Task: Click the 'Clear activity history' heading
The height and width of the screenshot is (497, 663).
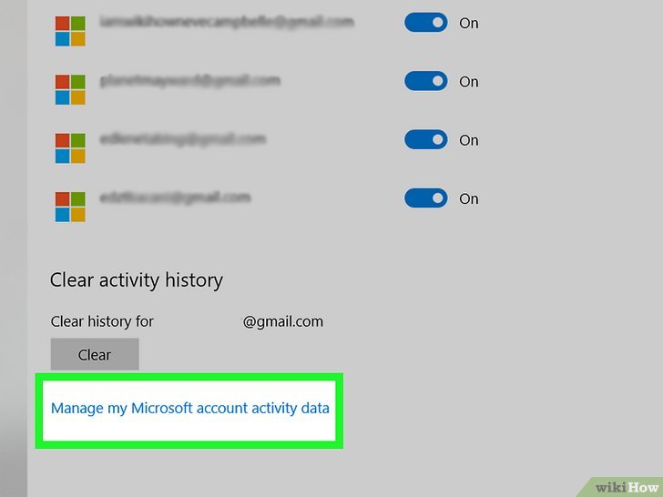Action: 137,280
